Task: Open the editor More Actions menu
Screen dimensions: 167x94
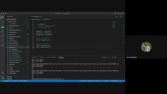Action: pos(123,16)
